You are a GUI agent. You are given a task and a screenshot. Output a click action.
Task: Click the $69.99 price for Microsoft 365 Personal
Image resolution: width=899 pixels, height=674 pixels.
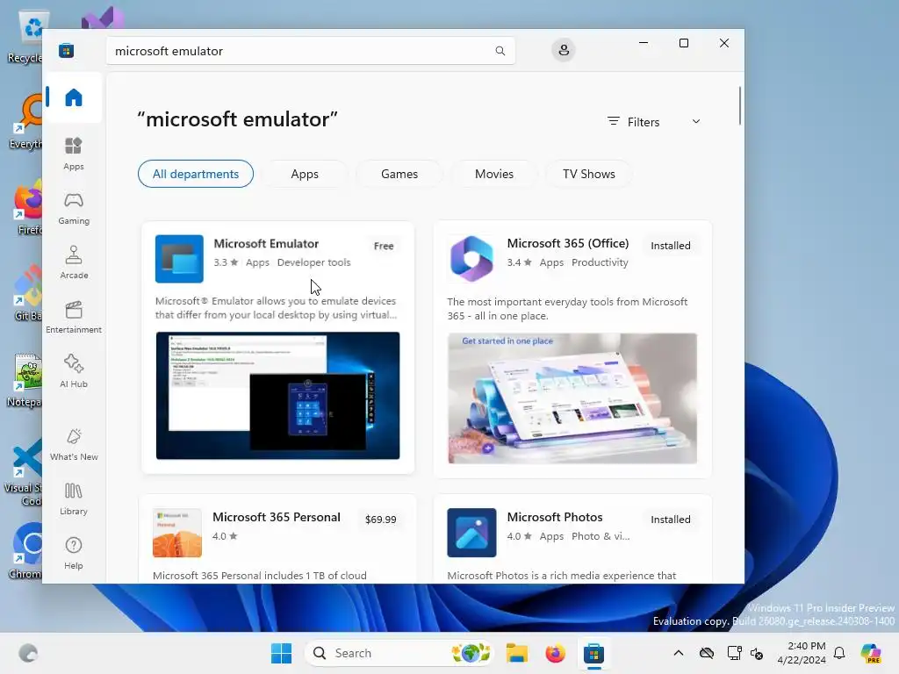coord(381,520)
